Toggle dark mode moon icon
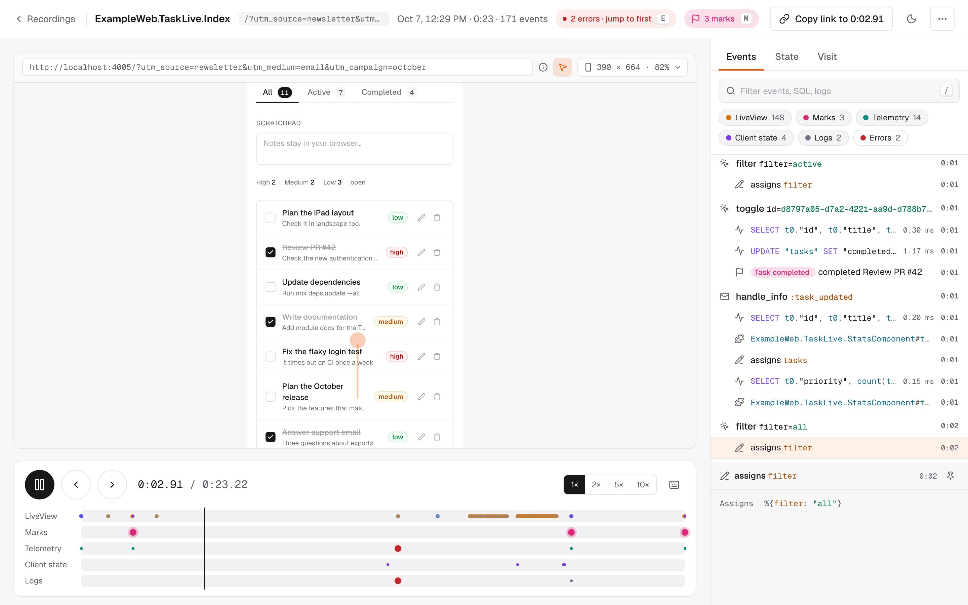Viewport: 968px width, 605px height. tap(912, 19)
